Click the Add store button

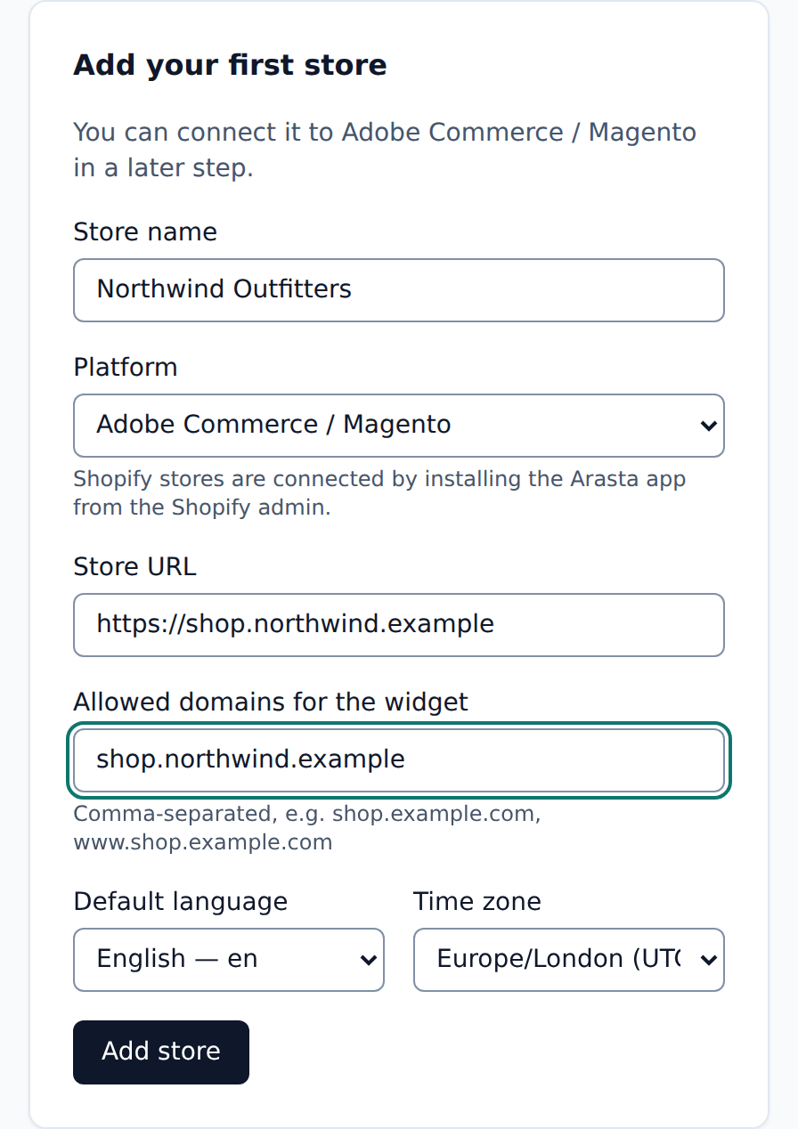(161, 1052)
